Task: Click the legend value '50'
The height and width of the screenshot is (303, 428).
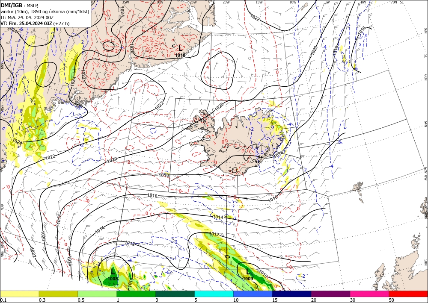Action: 392,300
